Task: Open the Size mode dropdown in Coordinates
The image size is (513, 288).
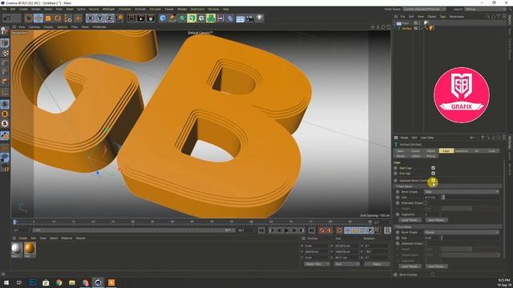Action: 347,264
